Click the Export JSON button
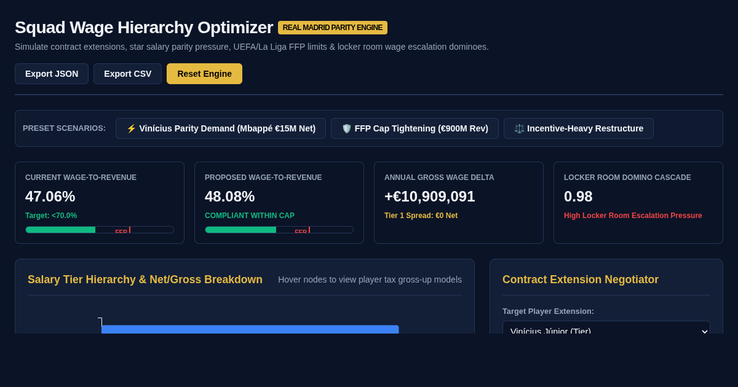 click(52, 74)
